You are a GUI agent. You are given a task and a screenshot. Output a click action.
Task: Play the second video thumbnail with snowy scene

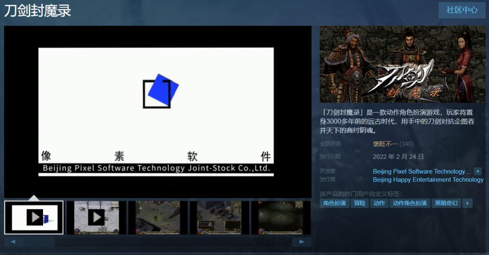tap(96, 217)
